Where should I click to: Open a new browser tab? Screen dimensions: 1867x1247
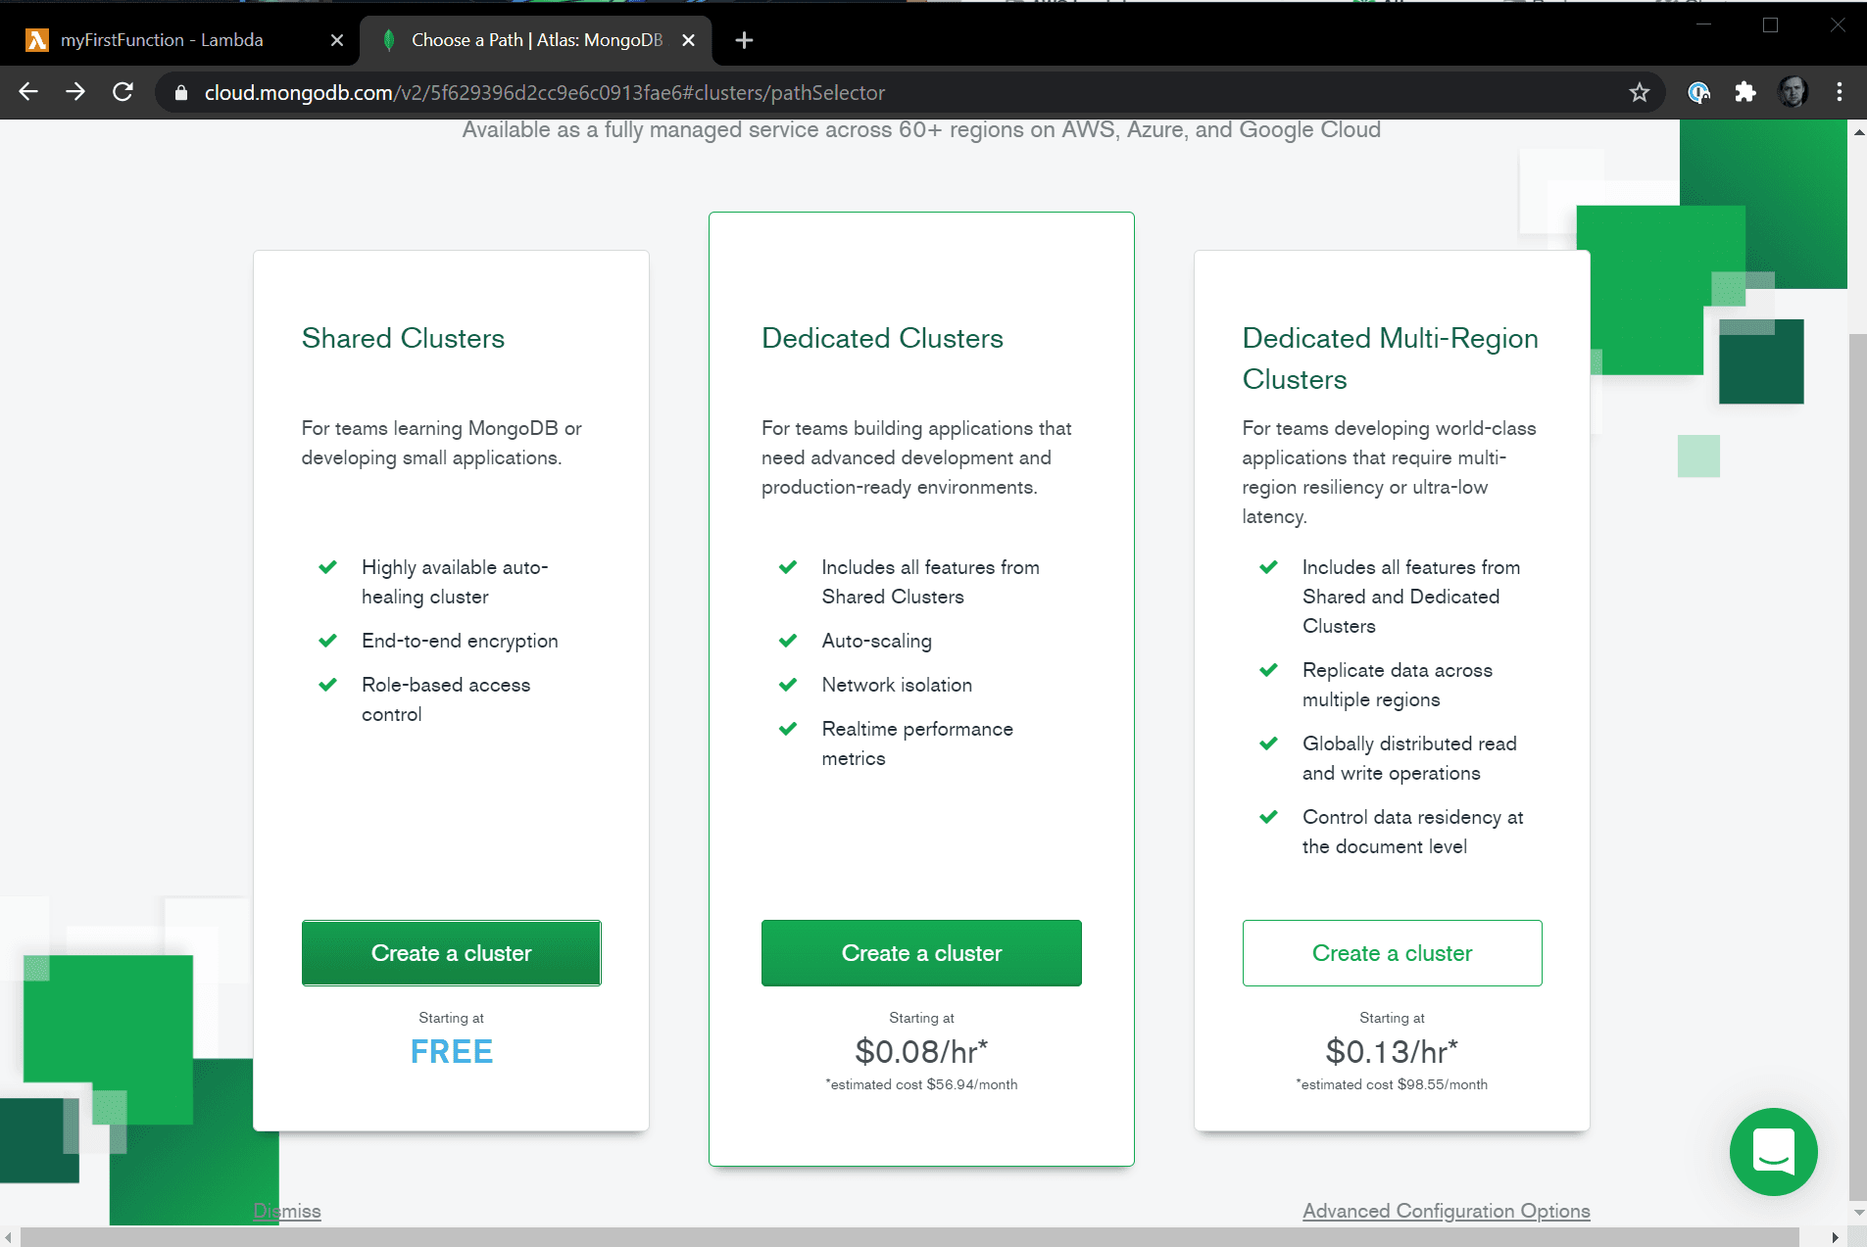click(744, 40)
